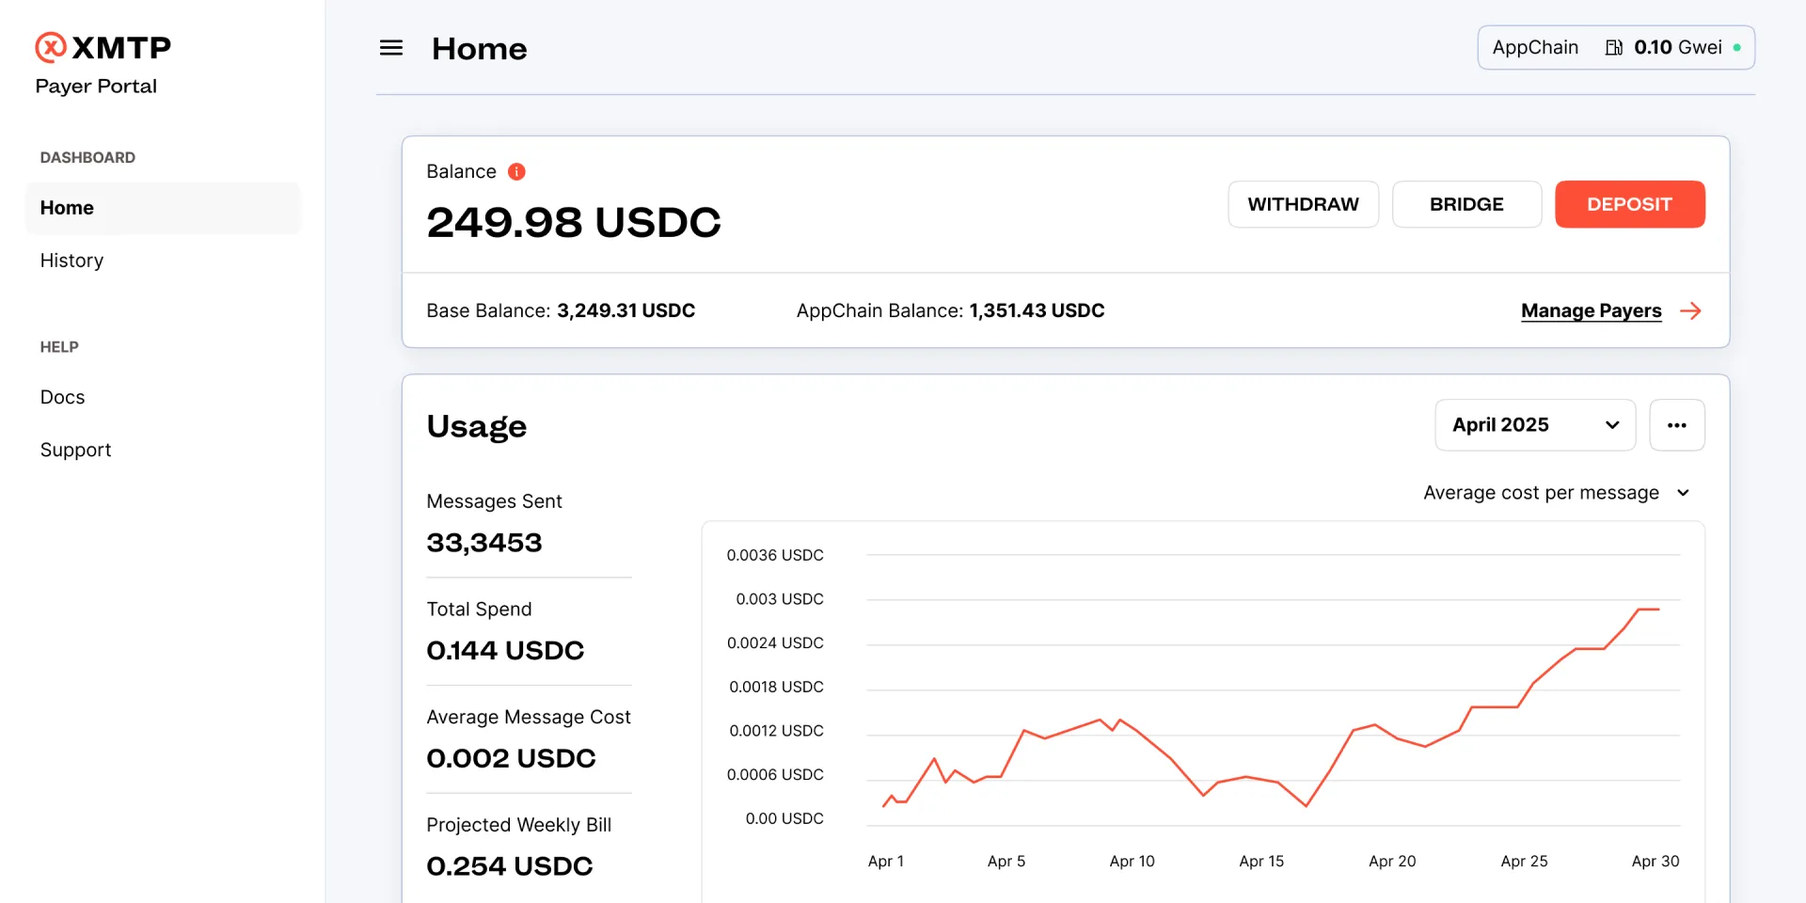
Task: Click Base Balance 3,249.31 USDC
Action: (561, 310)
